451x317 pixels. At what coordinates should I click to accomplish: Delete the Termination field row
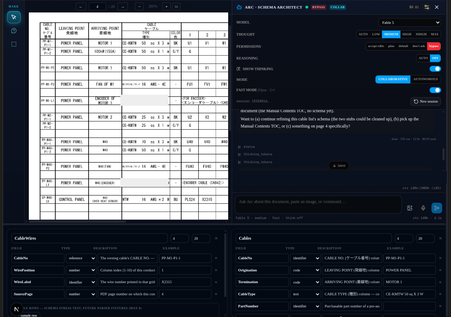(x=440, y=282)
